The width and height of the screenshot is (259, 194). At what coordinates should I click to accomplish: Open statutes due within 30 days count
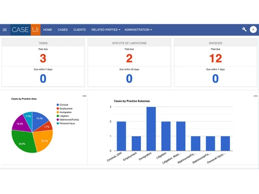[x=129, y=79]
